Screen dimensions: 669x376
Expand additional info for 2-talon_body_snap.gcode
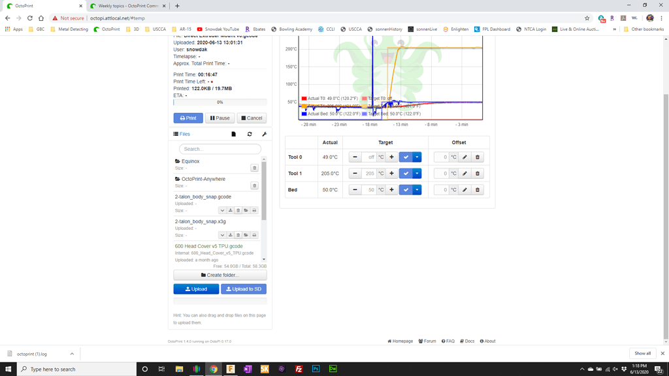(222, 210)
